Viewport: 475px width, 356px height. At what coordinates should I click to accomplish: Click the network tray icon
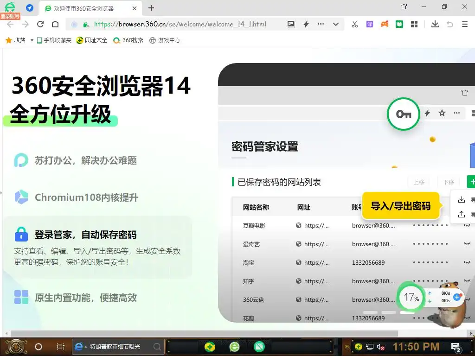pyautogui.click(x=370, y=347)
